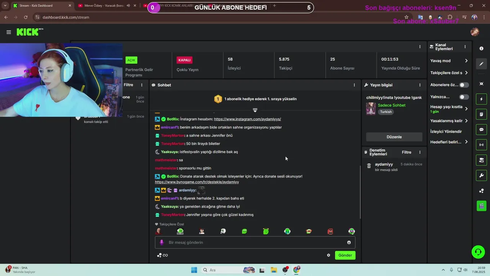Toggle the Yalnızca... switch

464,97
